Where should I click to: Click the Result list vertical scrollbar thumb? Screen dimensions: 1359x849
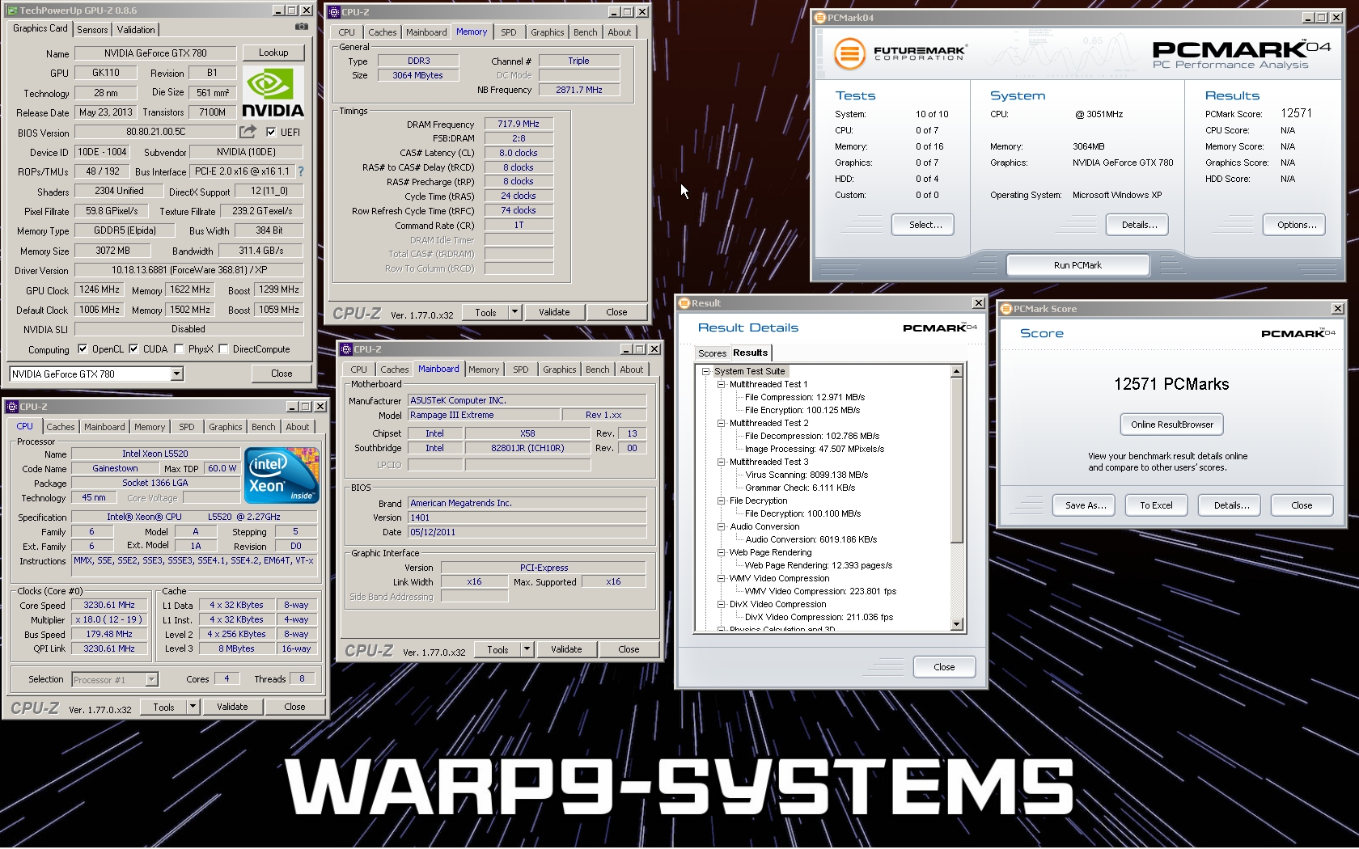[x=957, y=460]
